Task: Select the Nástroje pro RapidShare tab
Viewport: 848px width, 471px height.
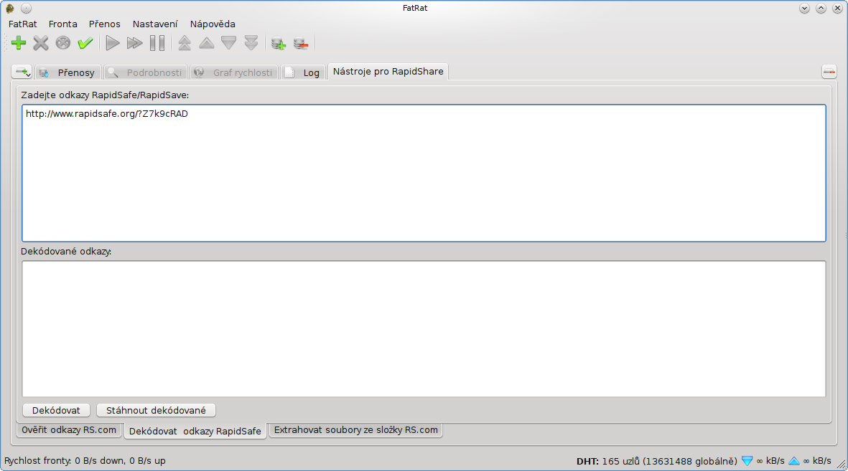Action: pos(388,71)
